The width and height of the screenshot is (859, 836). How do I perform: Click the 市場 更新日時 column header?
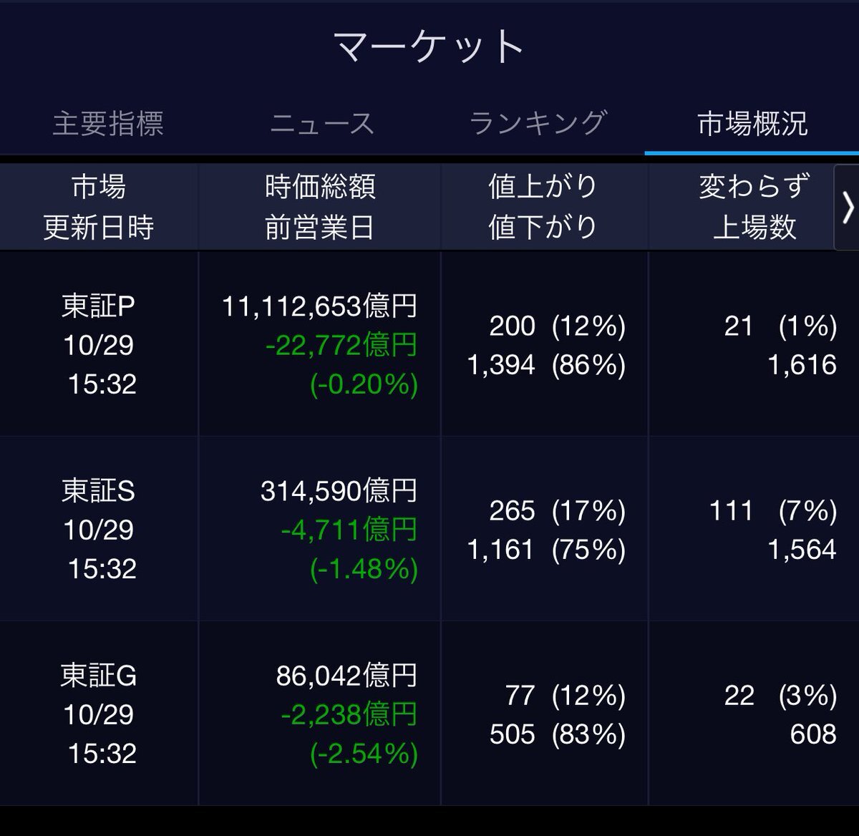(99, 208)
